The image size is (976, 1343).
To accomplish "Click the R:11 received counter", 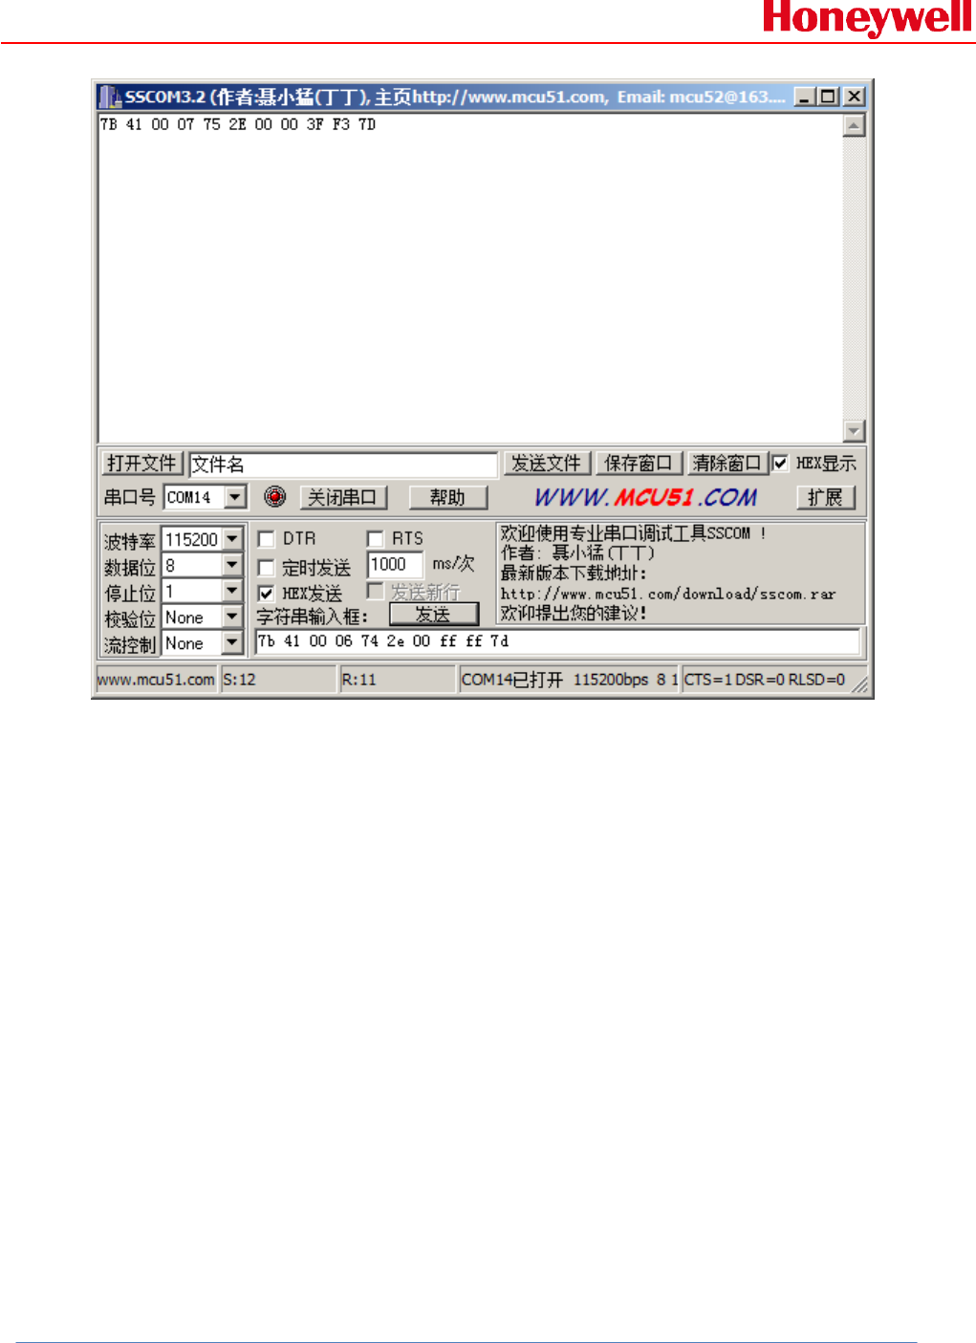I will point(397,680).
